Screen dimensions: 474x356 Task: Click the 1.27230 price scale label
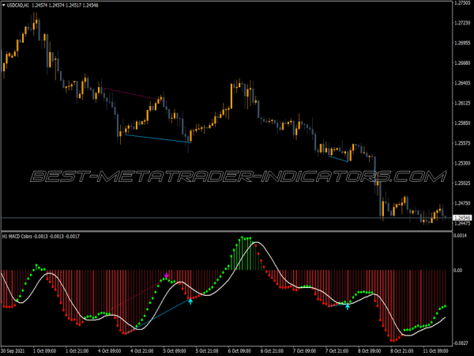[x=462, y=23]
